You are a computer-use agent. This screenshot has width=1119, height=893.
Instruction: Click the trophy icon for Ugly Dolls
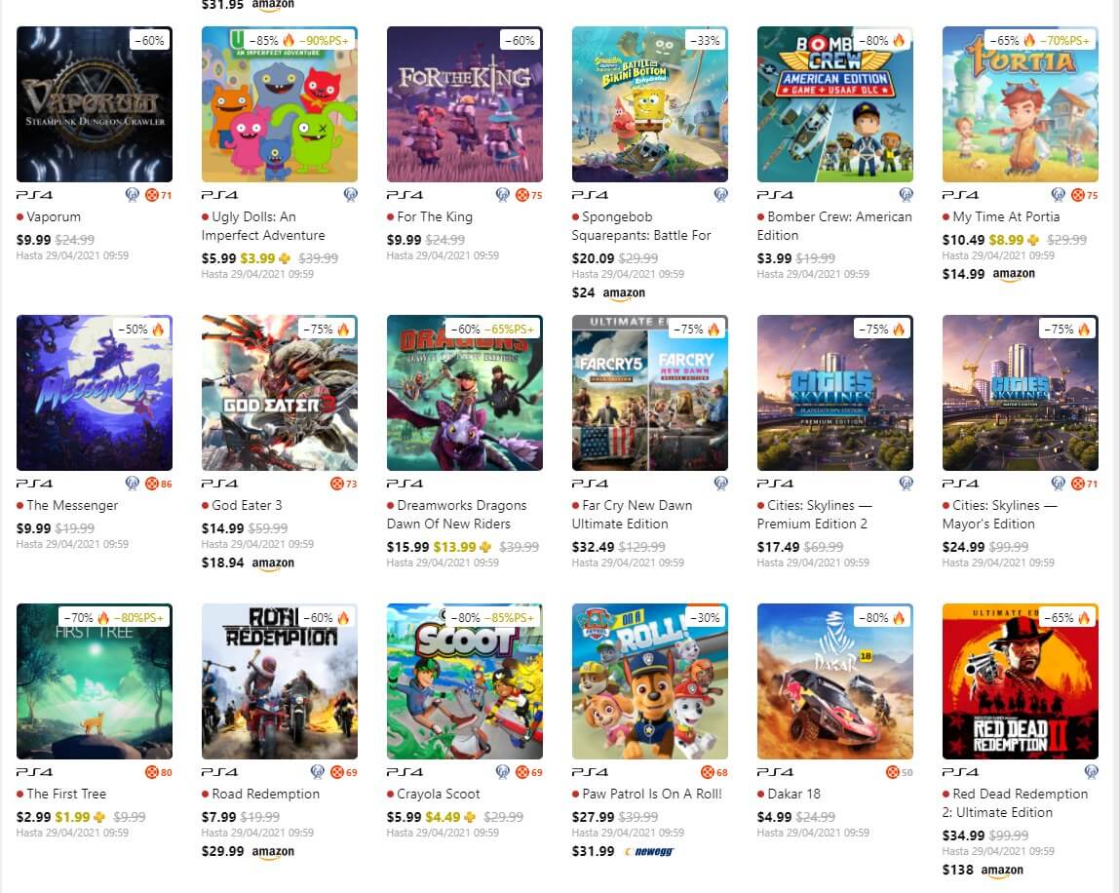click(350, 195)
